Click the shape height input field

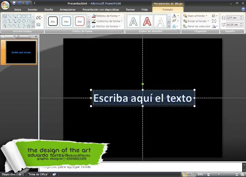(x=233, y=18)
